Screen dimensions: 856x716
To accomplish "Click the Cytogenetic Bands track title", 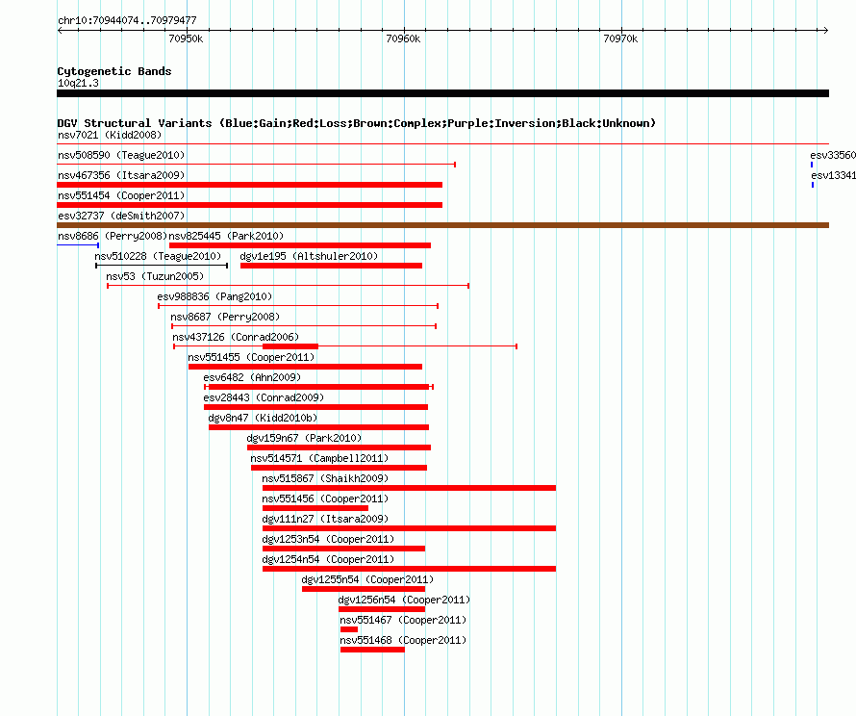I will click(114, 71).
